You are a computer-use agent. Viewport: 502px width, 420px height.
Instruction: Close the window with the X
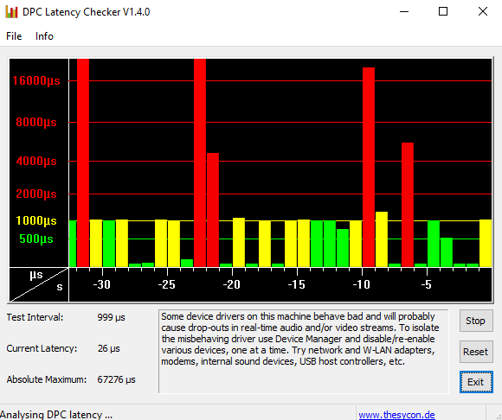tap(482, 12)
